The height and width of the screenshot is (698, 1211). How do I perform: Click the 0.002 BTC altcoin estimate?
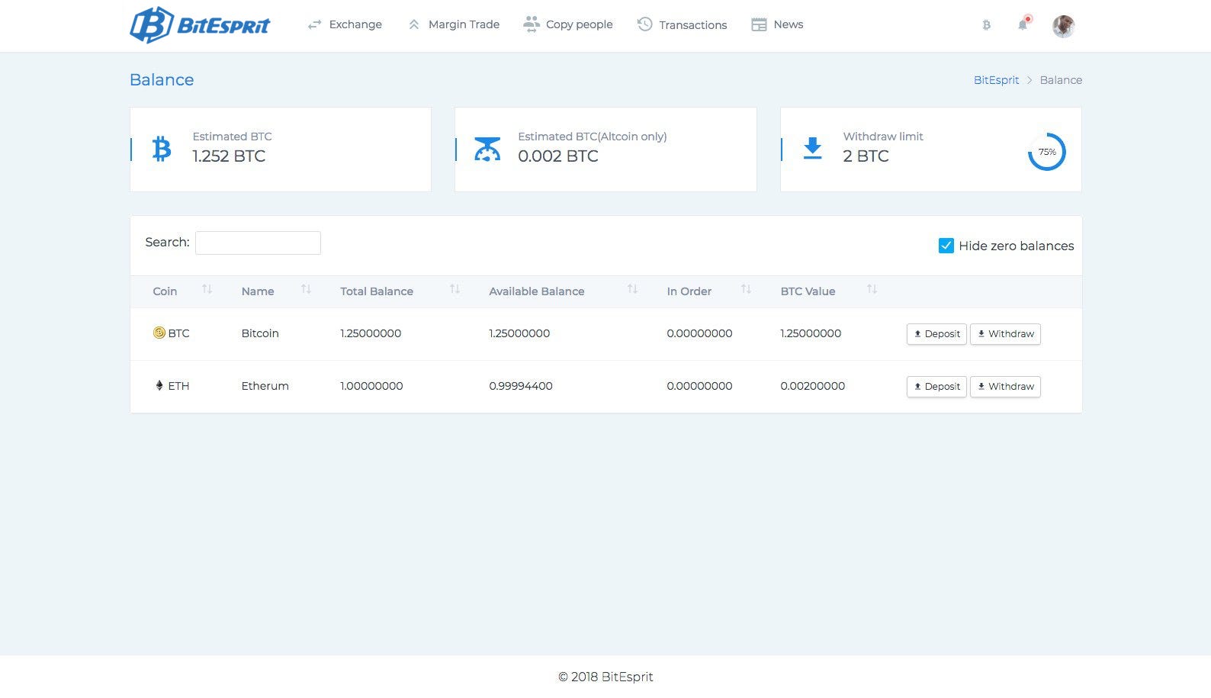pos(558,156)
